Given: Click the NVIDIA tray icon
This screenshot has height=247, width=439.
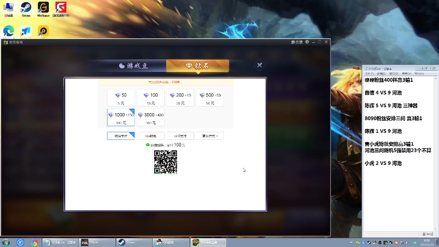Looking at the screenshot, I should (x=386, y=243).
